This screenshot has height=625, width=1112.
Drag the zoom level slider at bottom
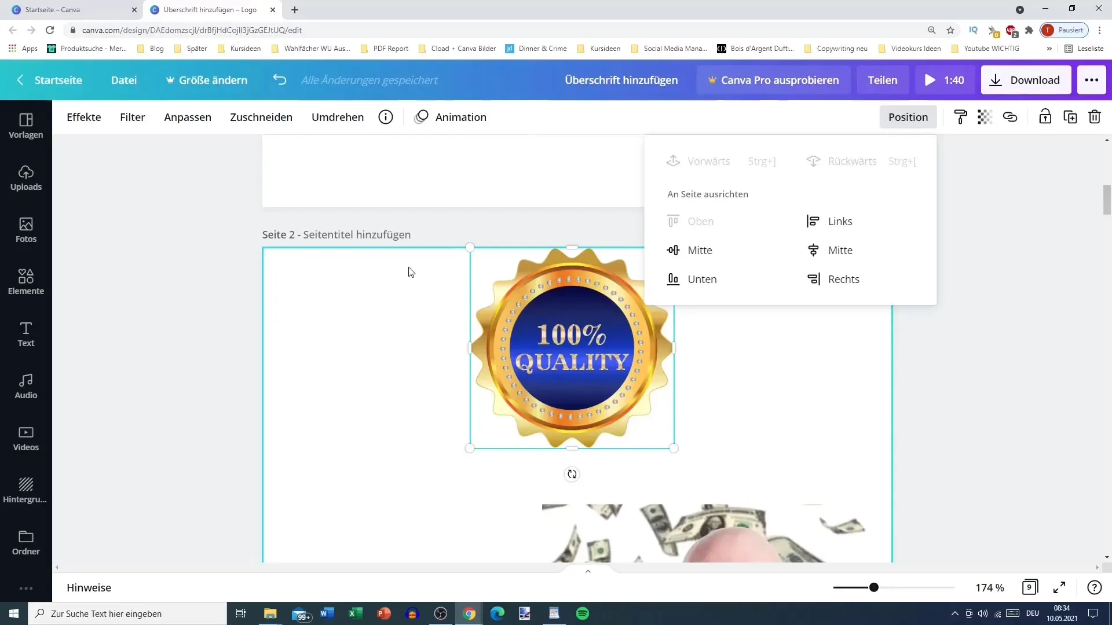[x=874, y=587]
